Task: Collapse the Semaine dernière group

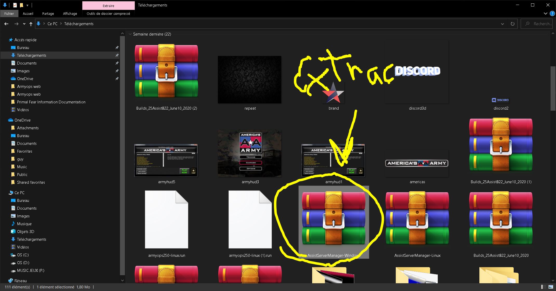Action: pyautogui.click(x=130, y=34)
